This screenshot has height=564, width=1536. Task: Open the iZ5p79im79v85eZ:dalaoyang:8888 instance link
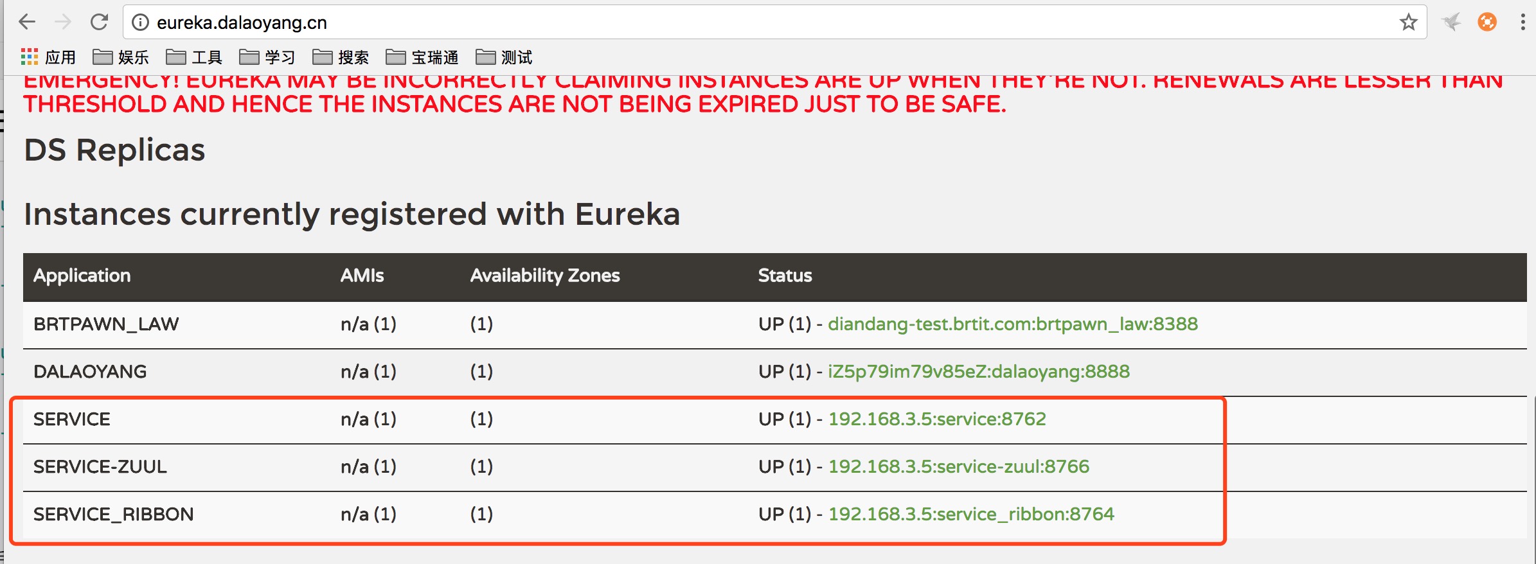coord(978,371)
